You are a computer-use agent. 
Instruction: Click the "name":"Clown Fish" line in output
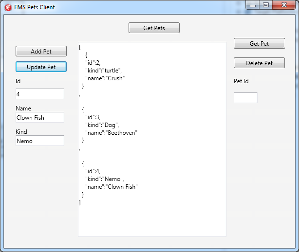112,187
